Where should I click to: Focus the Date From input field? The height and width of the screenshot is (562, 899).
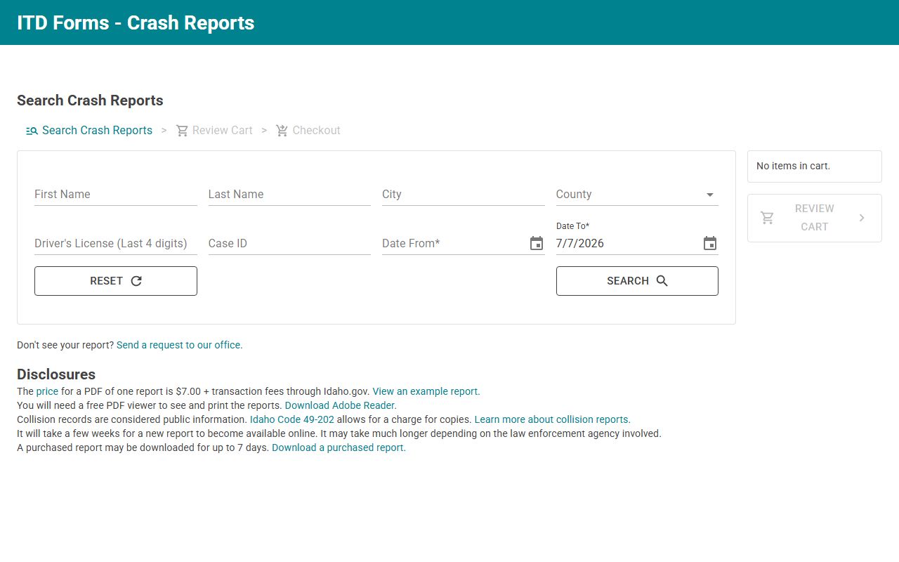(453, 244)
